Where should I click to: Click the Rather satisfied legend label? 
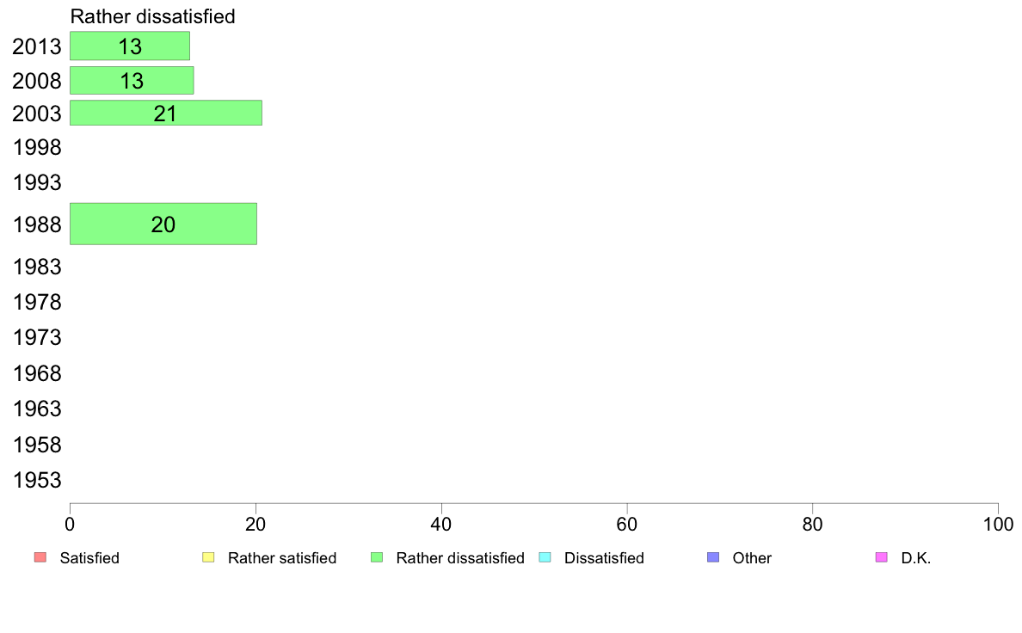pyautogui.click(x=282, y=558)
